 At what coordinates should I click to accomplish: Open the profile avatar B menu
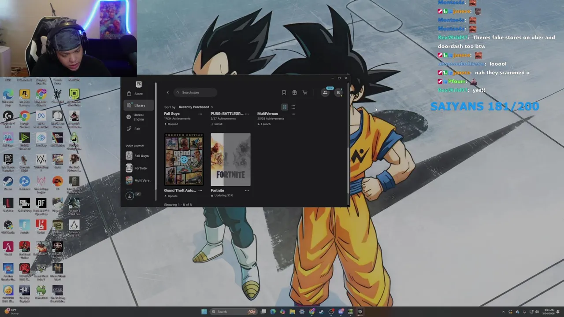[x=338, y=92]
